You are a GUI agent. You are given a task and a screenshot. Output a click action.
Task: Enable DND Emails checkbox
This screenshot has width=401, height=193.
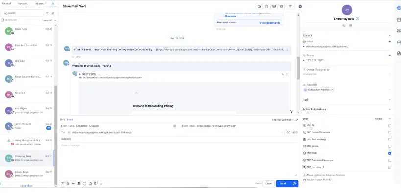(389, 146)
